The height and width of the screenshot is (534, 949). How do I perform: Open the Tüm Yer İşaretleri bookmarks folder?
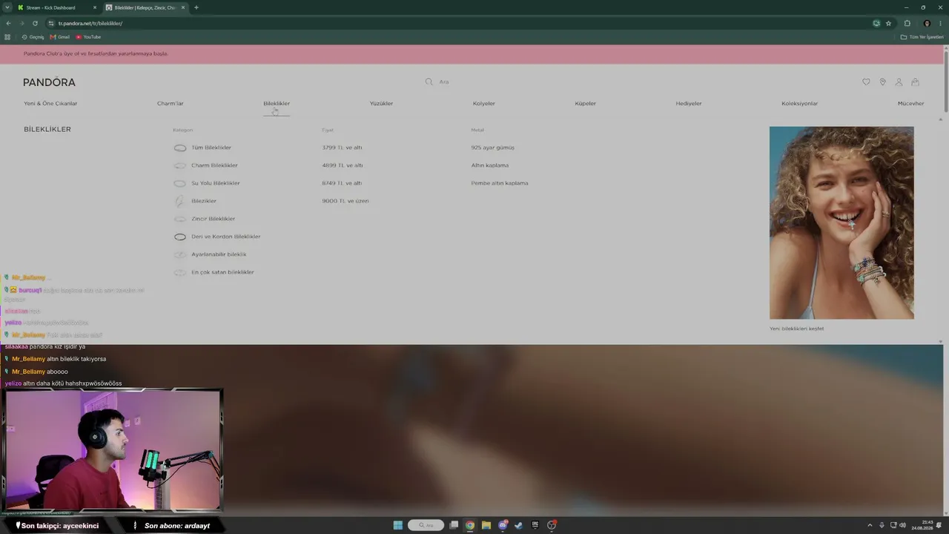click(922, 37)
